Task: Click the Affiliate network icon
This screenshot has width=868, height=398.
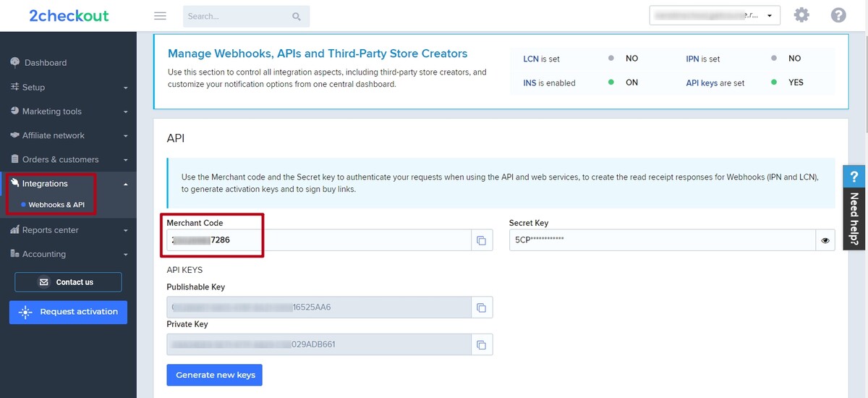Action: (x=15, y=135)
